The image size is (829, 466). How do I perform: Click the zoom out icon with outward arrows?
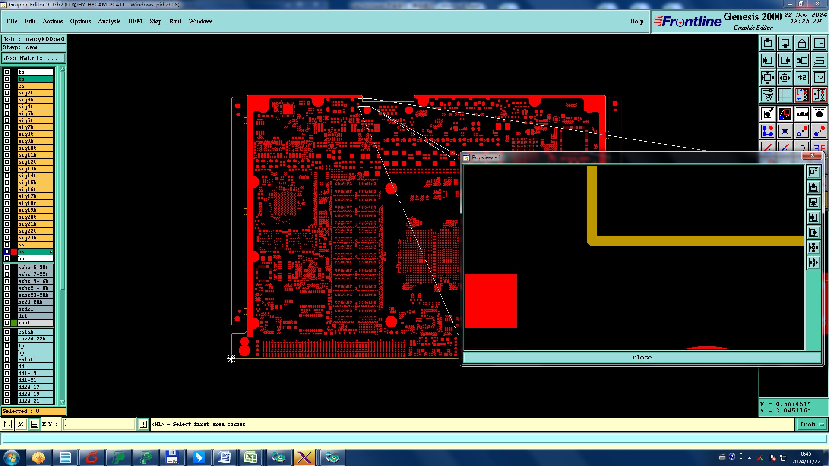coord(785,78)
